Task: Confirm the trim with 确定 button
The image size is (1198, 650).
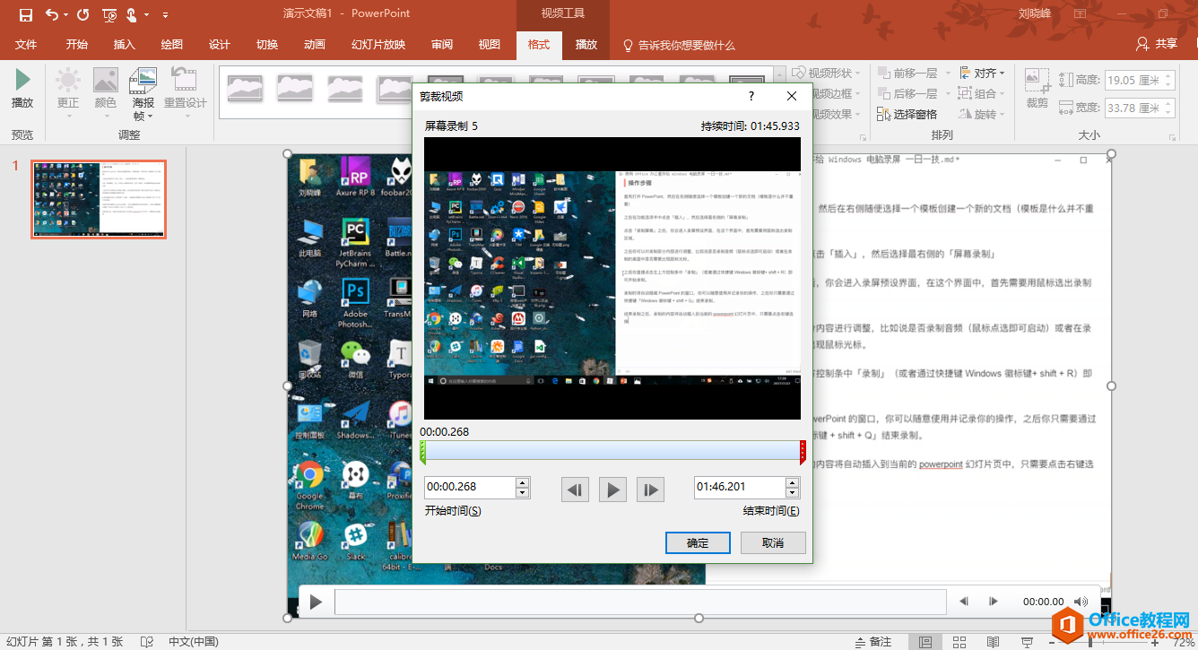Action: [x=698, y=543]
